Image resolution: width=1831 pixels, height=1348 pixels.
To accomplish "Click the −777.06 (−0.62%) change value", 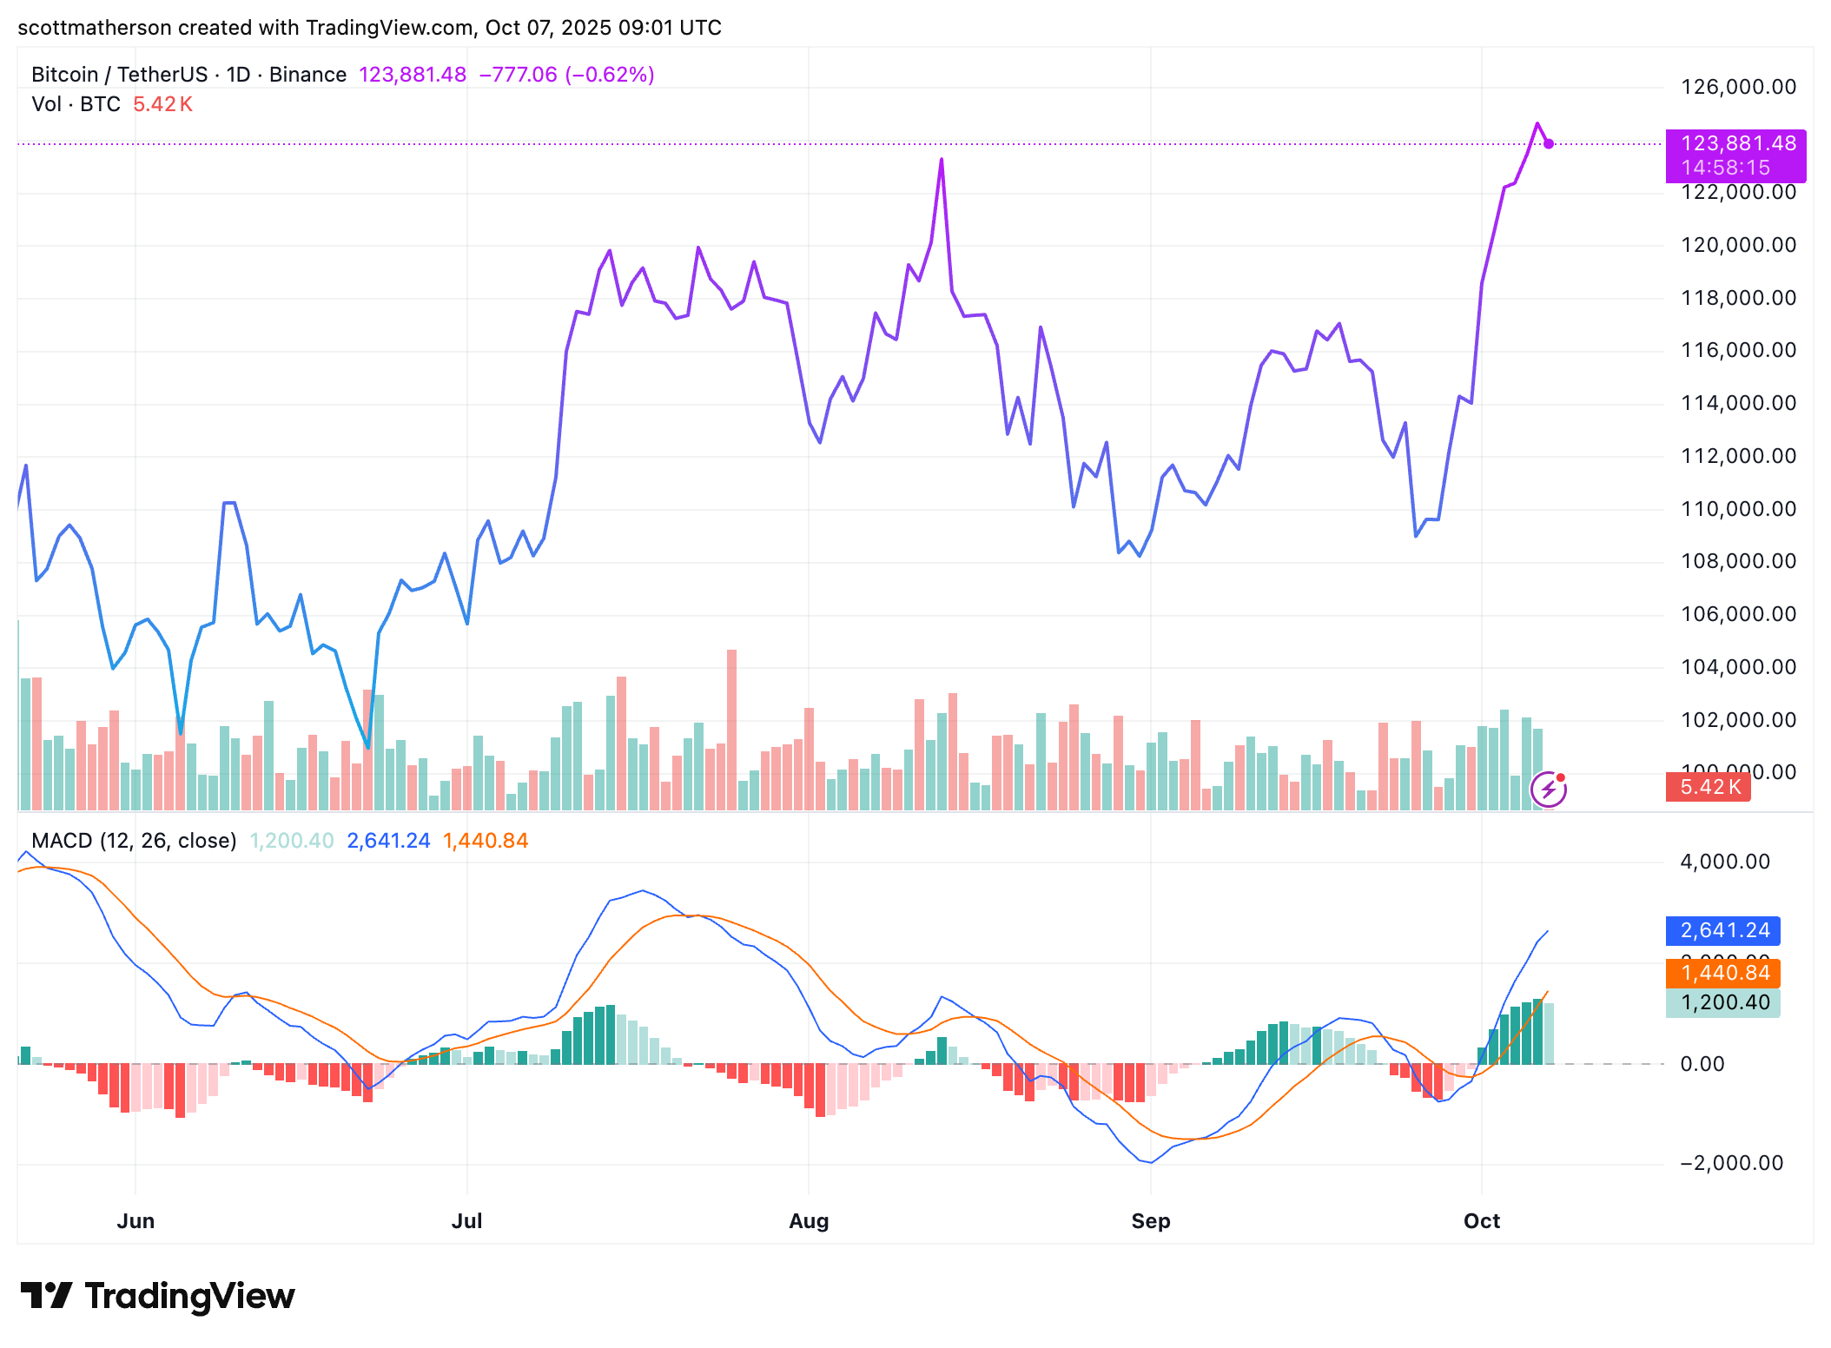I will [x=566, y=75].
